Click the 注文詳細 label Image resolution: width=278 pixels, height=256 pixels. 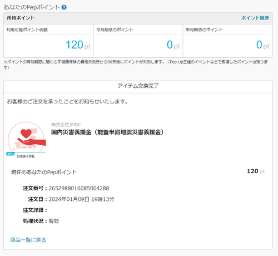35,210
